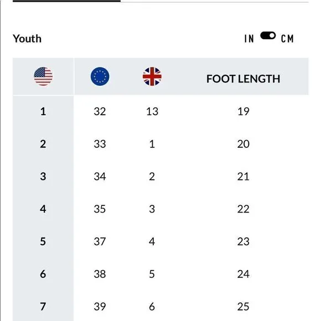Select US size 6 row
321x321 pixels.
[161, 274]
